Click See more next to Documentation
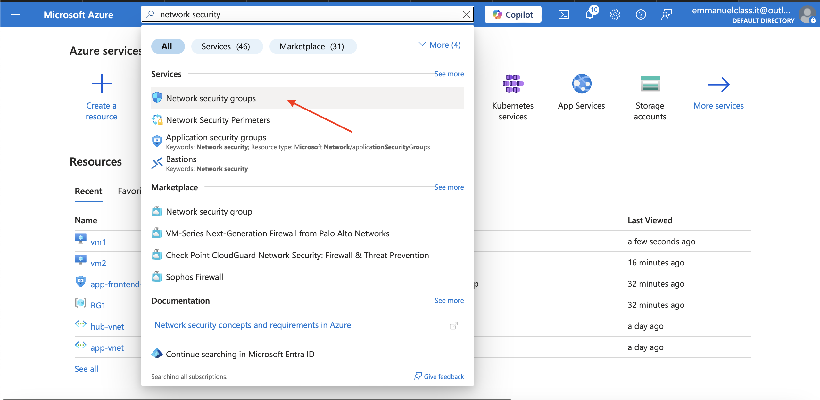The image size is (820, 400). tap(449, 300)
